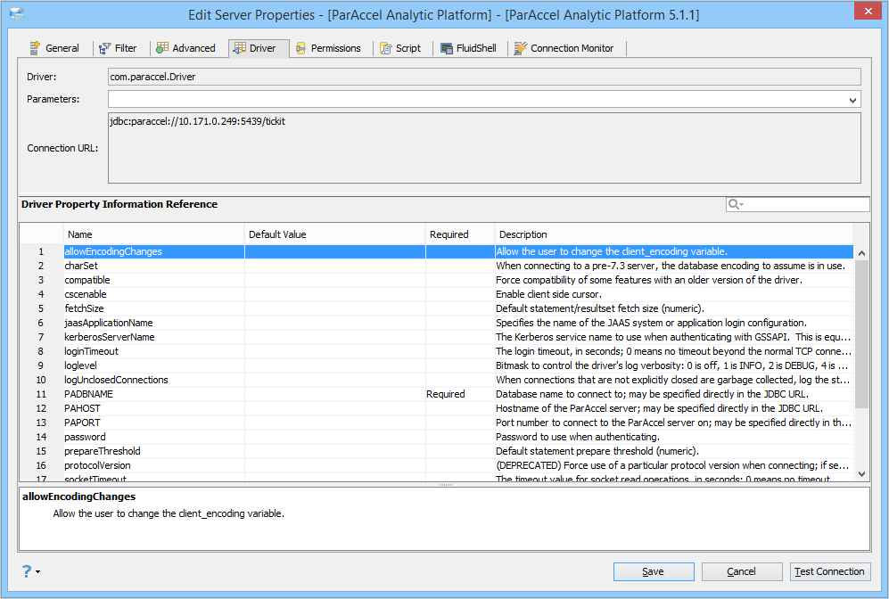Click the Script tab icon
The image size is (889, 599).
(385, 48)
